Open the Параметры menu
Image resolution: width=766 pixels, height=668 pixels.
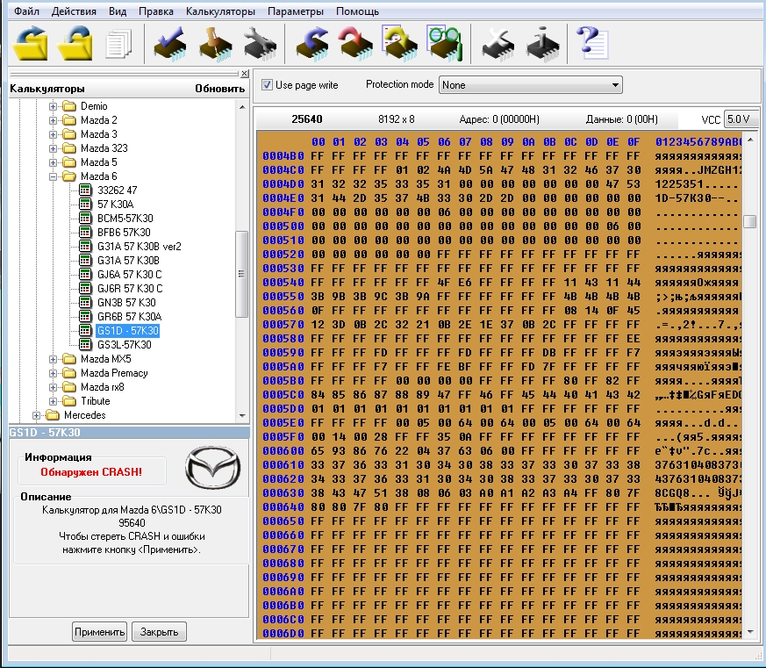click(296, 11)
